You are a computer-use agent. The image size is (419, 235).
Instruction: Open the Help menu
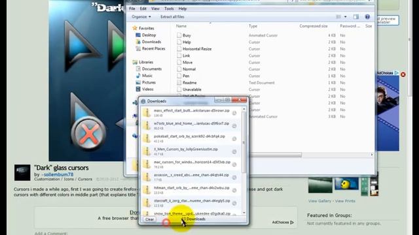[183, 8]
